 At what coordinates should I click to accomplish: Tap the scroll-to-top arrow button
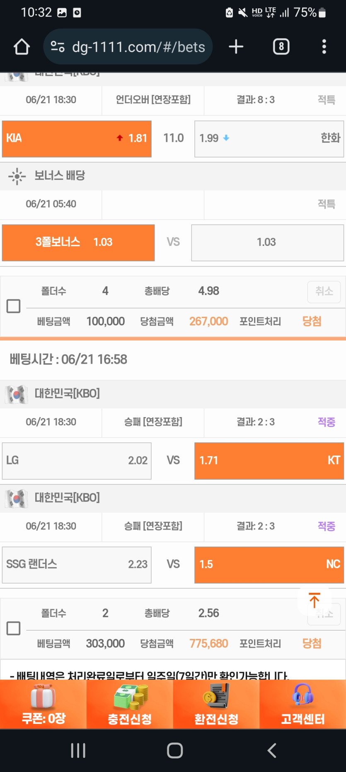click(314, 600)
